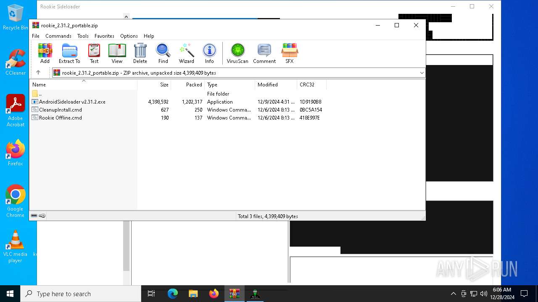Show hidden tray icons chevron
Image resolution: width=538 pixels, height=302 pixels.
coord(453,294)
